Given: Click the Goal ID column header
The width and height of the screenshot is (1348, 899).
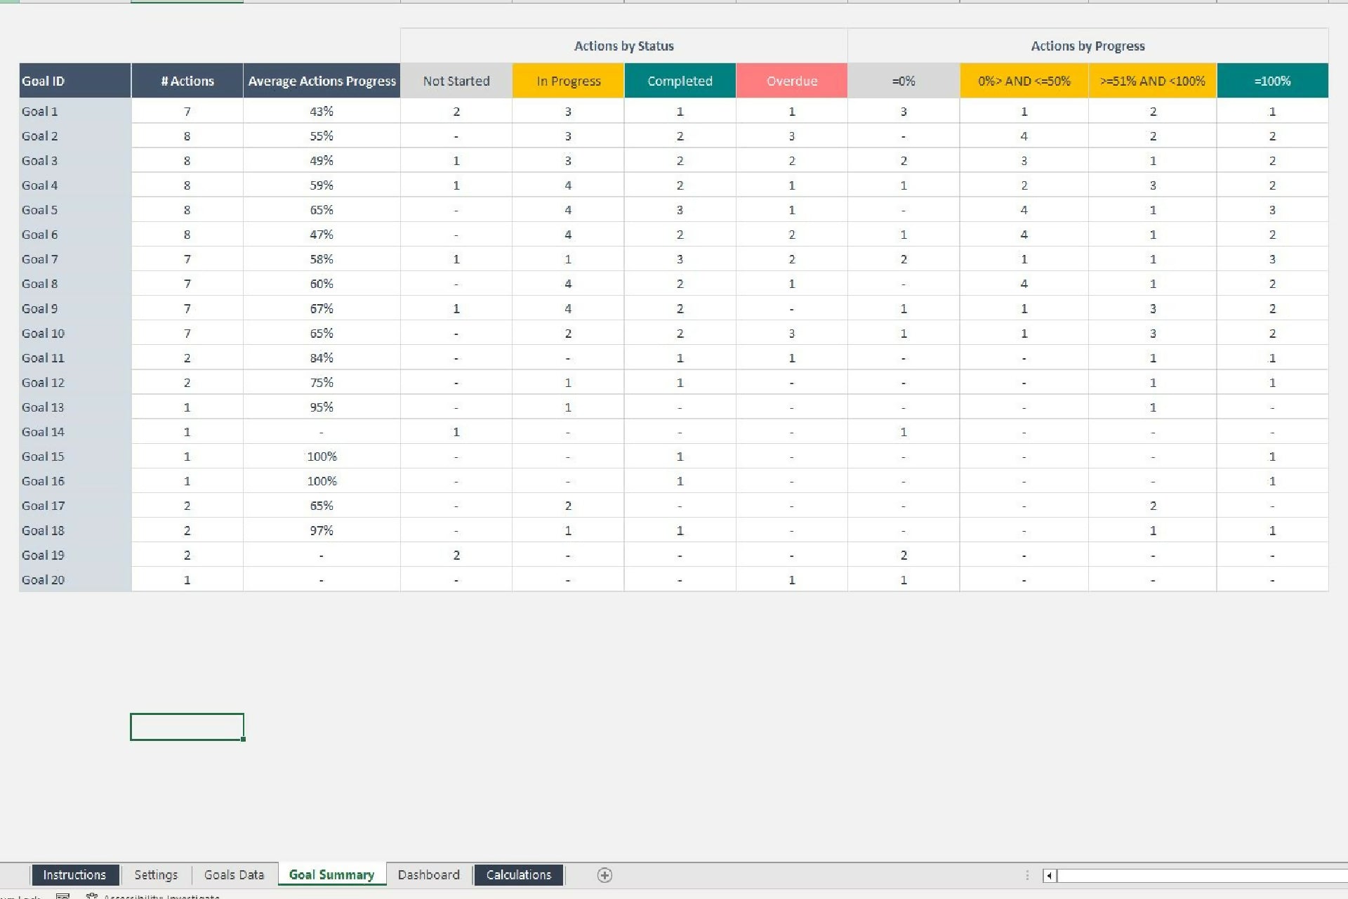Looking at the screenshot, I should [x=74, y=80].
